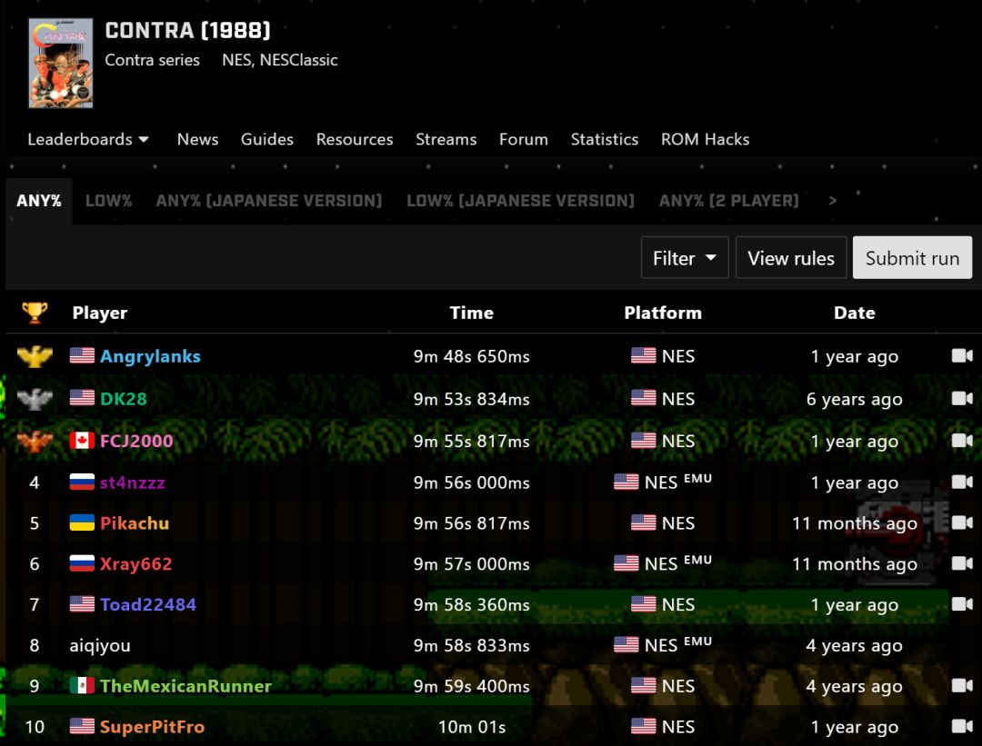Screen dimensions: 982x746
Task: Select Any% (2 Player) category tab
Action: [728, 201]
